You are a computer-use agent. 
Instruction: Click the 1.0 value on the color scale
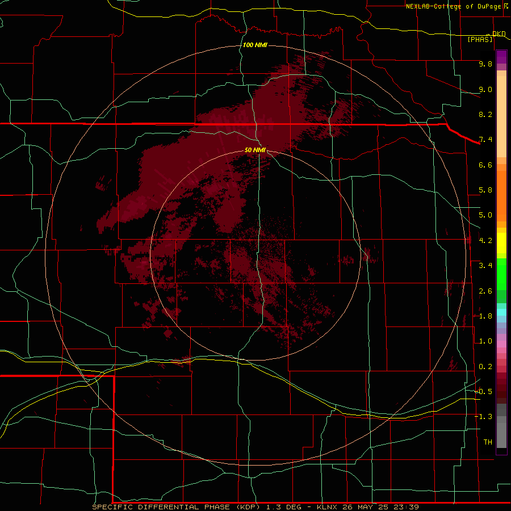(485, 341)
